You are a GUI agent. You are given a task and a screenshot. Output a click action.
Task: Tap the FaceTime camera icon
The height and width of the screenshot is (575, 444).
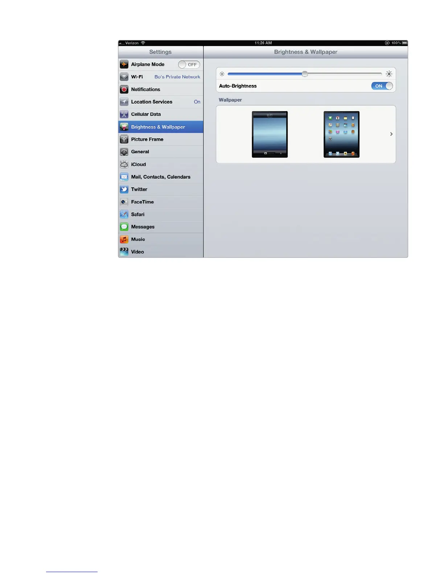(x=124, y=202)
